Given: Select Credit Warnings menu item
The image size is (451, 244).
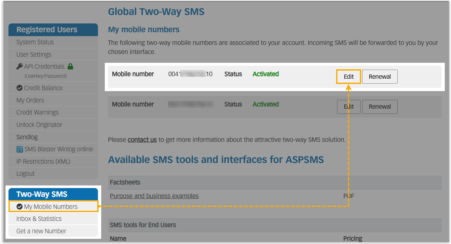Looking at the screenshot, I should tap(37, 112).
